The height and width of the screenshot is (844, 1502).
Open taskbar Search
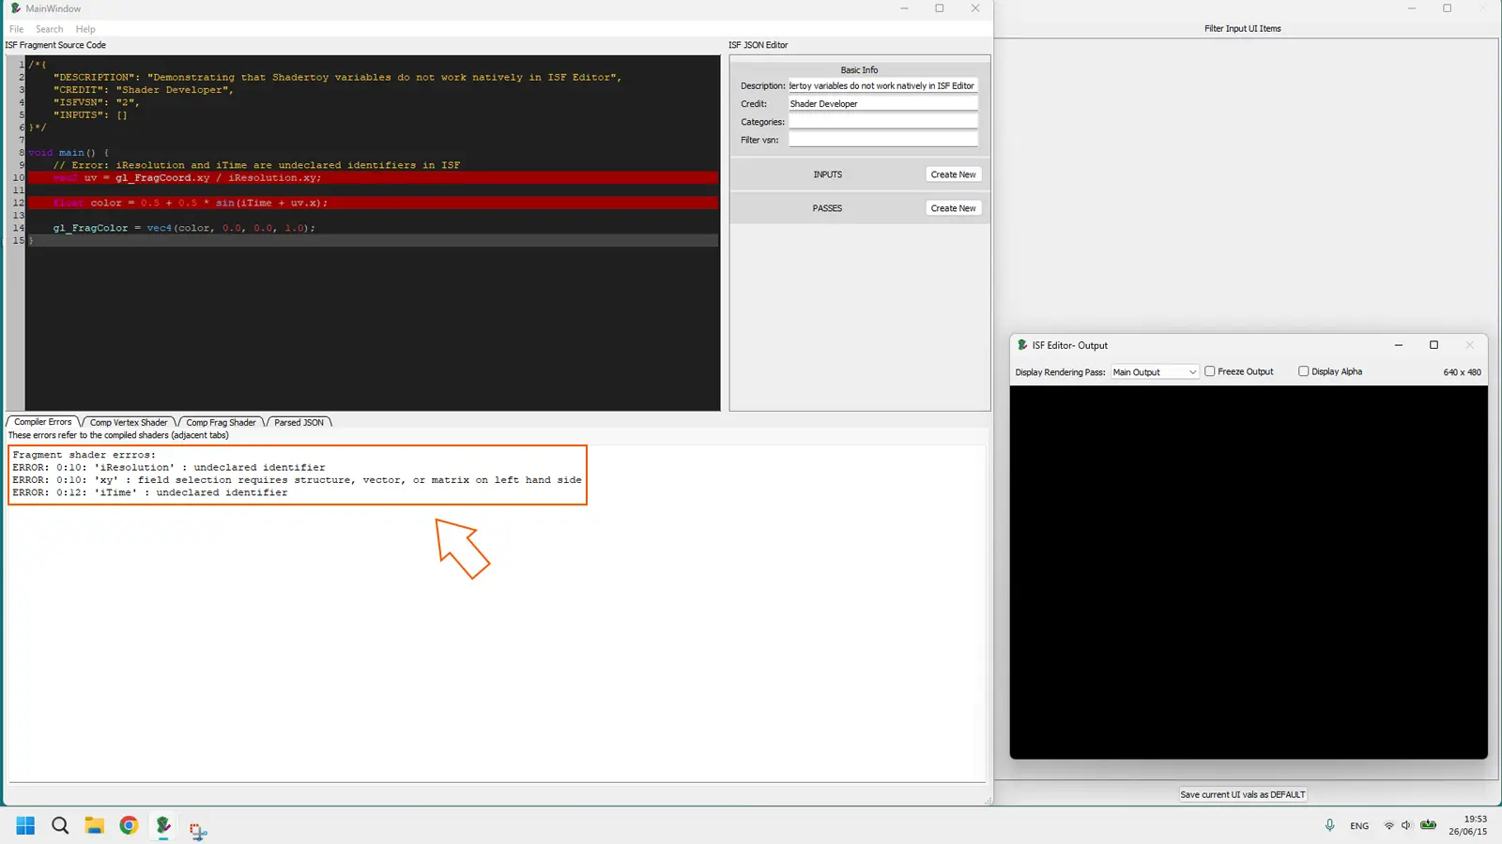pyautogui.click(x=60, y=825)
